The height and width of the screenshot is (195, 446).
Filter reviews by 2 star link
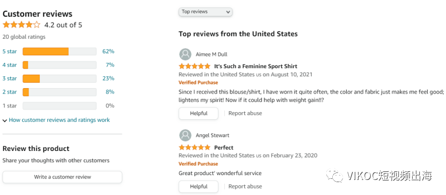click(10, 92)
